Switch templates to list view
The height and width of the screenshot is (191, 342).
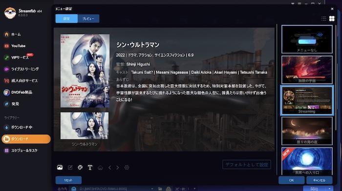[323, 19]
